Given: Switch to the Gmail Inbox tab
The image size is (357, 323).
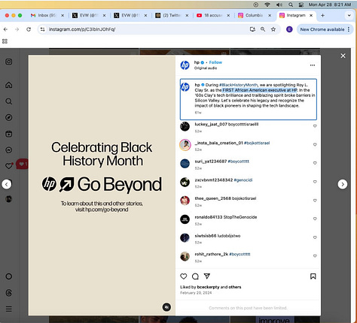Looking at the screenshot, I should tap(47, 15).
